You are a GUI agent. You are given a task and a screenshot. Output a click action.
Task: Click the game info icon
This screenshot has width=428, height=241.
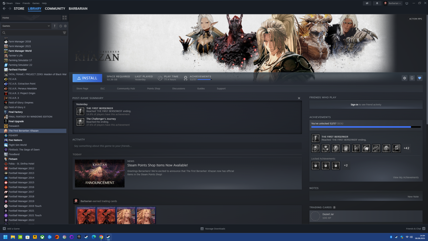point(412,78)
